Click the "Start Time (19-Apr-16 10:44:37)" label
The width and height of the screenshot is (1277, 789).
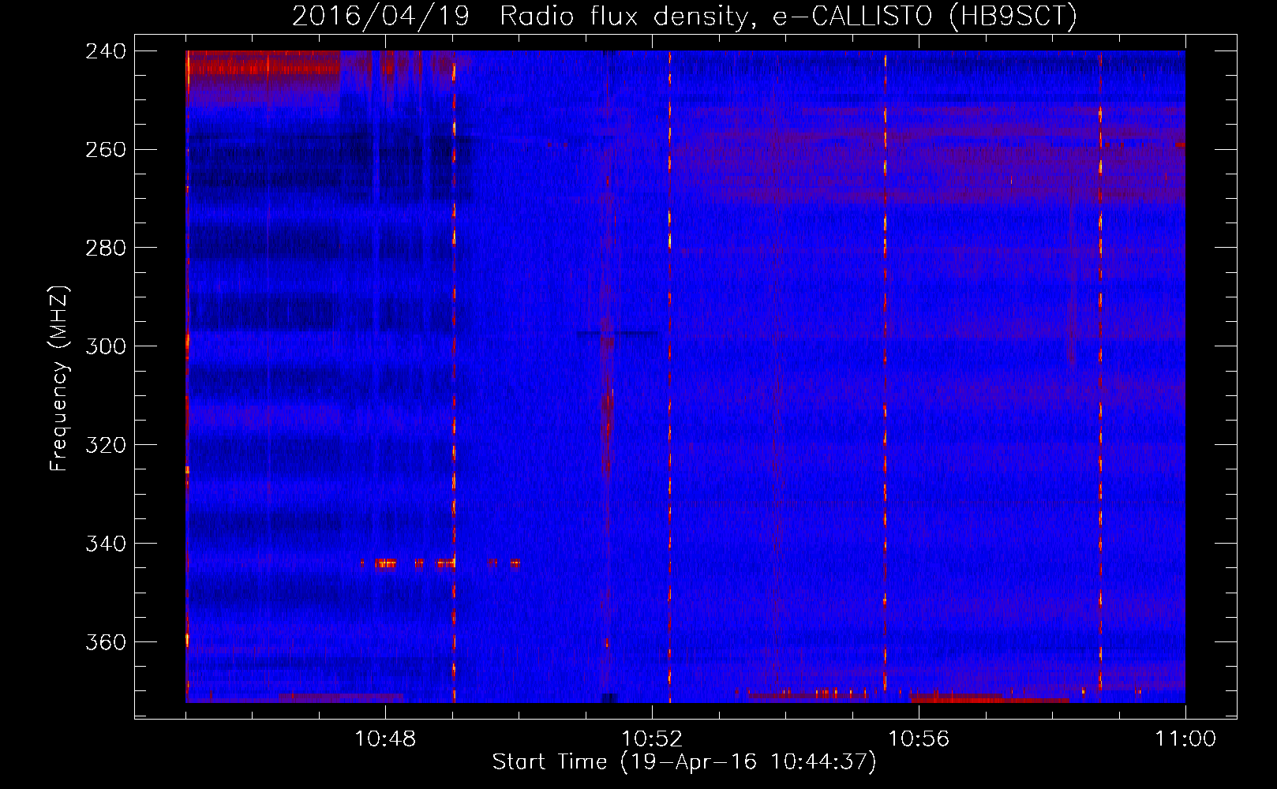684,762
